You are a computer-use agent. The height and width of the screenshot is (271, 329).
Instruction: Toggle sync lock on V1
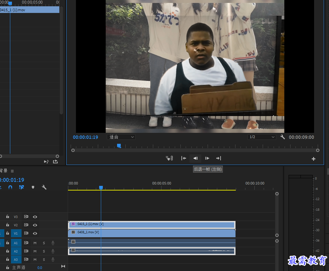[x=26, y=233]
